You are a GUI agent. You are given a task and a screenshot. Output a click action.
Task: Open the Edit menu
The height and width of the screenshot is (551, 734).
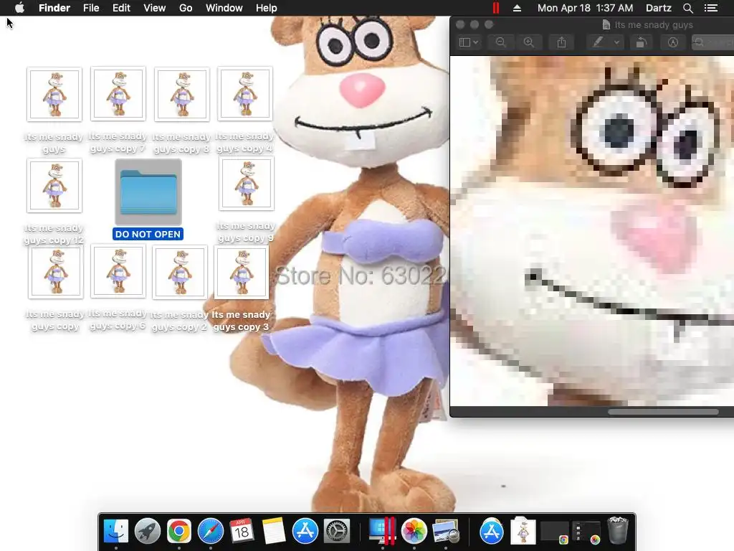tap(121, 8)
